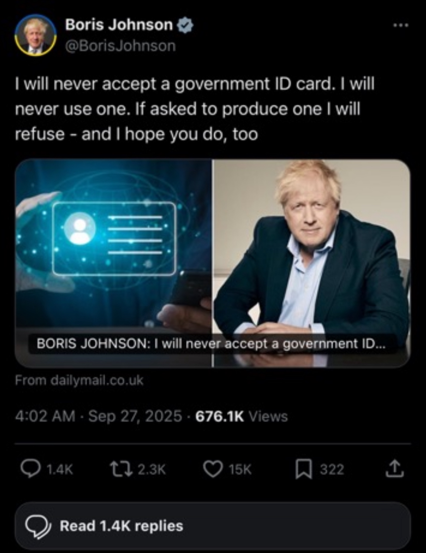Viewport: 426px width, 553px height.
Task: Click the blue verified badge
Action: coord(185,25)
